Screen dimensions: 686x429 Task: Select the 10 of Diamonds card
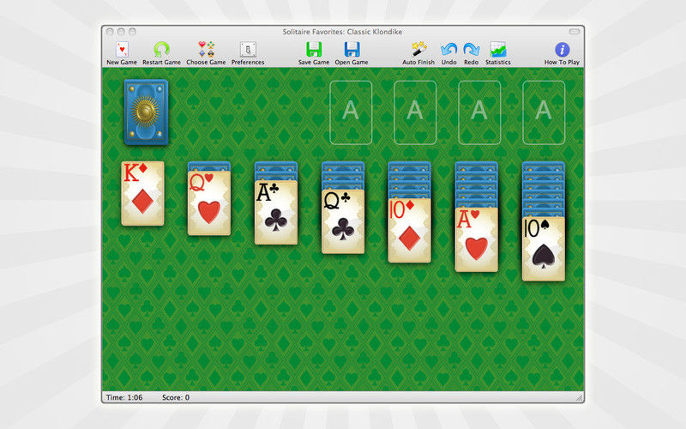410,231
